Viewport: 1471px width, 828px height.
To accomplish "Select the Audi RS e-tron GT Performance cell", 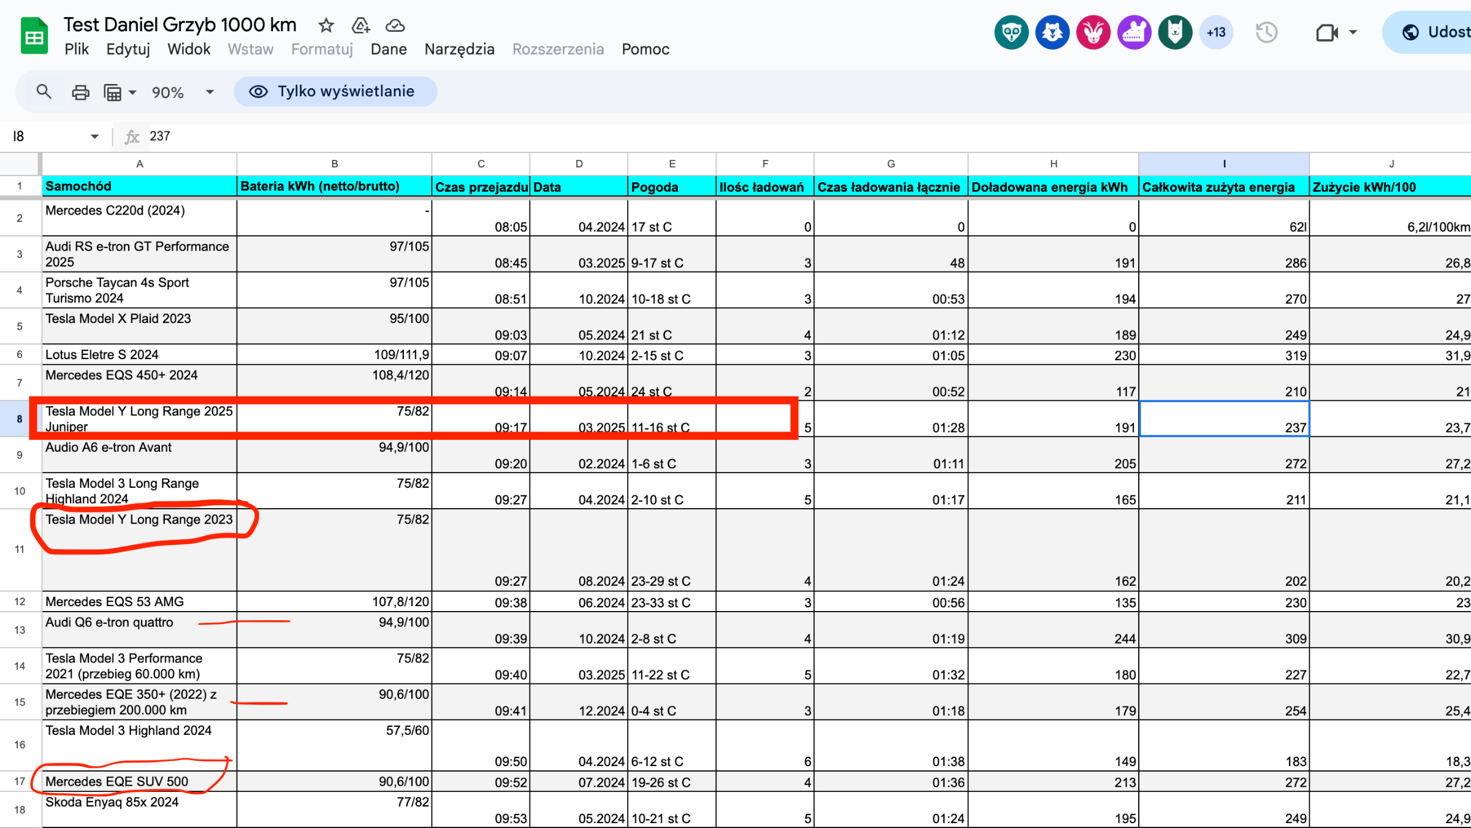I will click(x=140, y=254).
